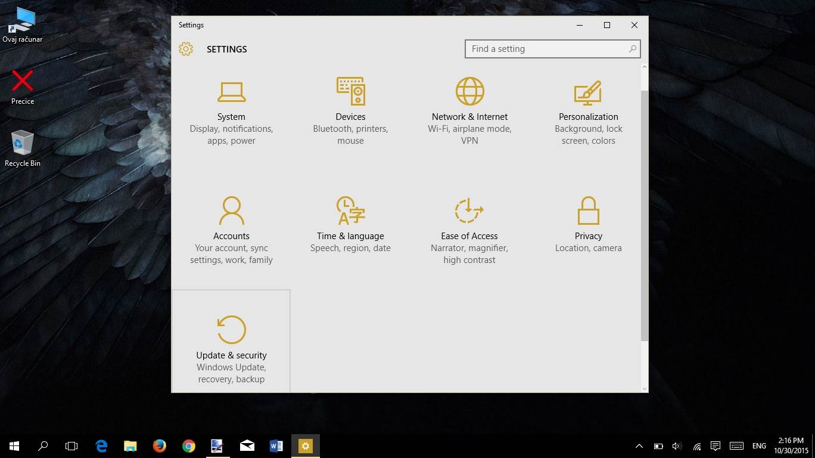Show hidden system tray icons chevron
815x458 pixels.
pyautogui.click(x=639, y=446)
